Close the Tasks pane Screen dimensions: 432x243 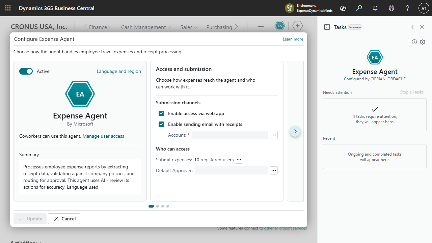coord(422,27)
